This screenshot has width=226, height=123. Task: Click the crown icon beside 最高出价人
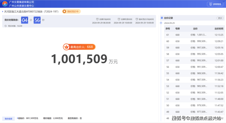[x=66, y=47]
